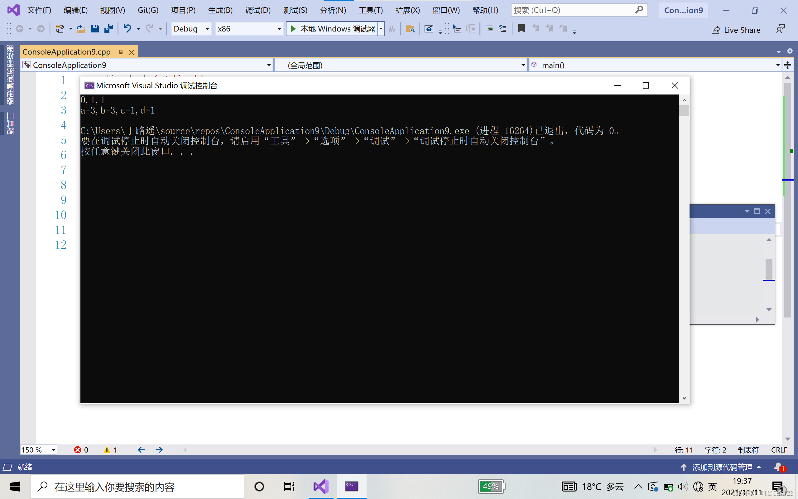The width and height of the screenshot is (798, 499).
Task: Open the undo history dropdown arrow
Action: [138, 29]
